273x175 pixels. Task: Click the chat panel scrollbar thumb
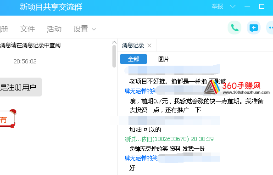tap(114, 56)
